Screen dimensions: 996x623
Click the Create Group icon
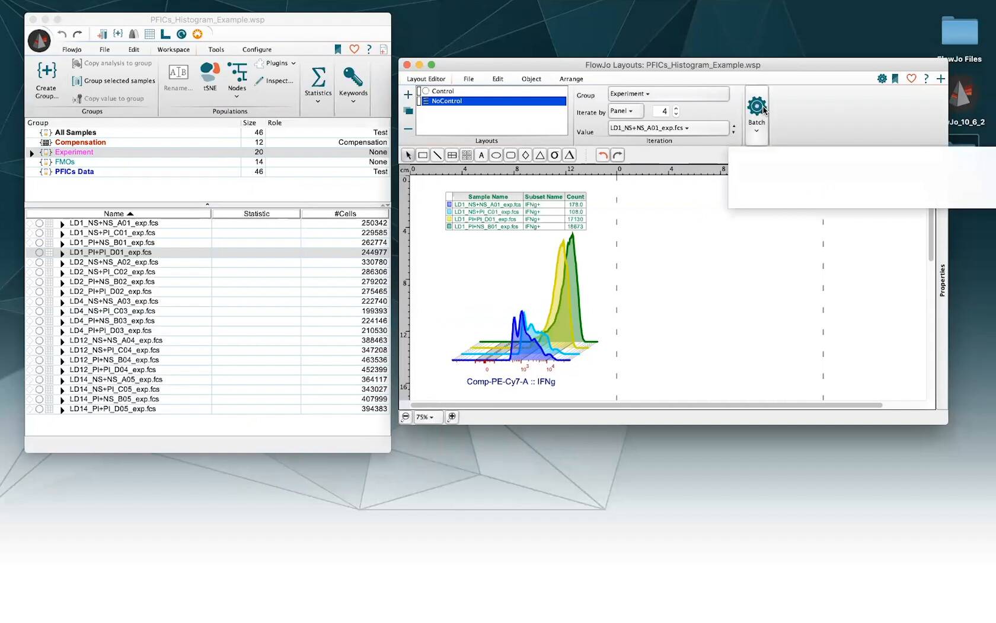pyautogui.click(x=46, y=80)
